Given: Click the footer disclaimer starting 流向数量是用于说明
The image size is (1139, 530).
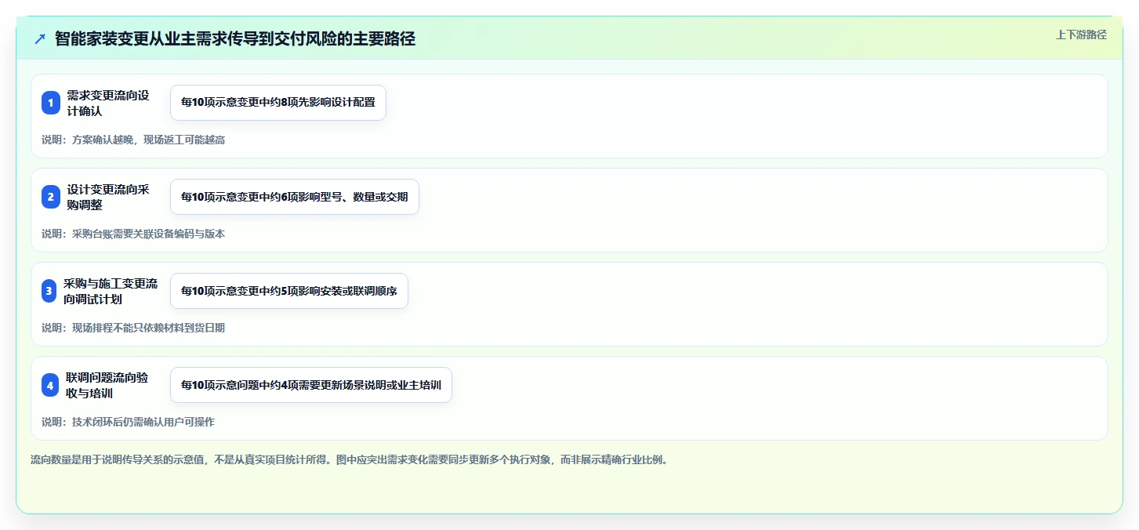Looking at the screenshot, I should coord(350,459).
